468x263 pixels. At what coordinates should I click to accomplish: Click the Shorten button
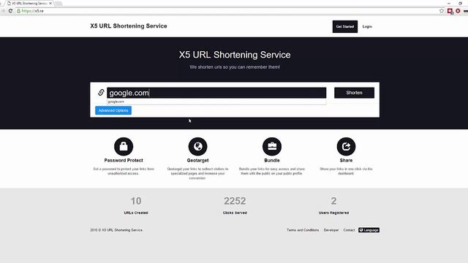(x=354, y=93)
